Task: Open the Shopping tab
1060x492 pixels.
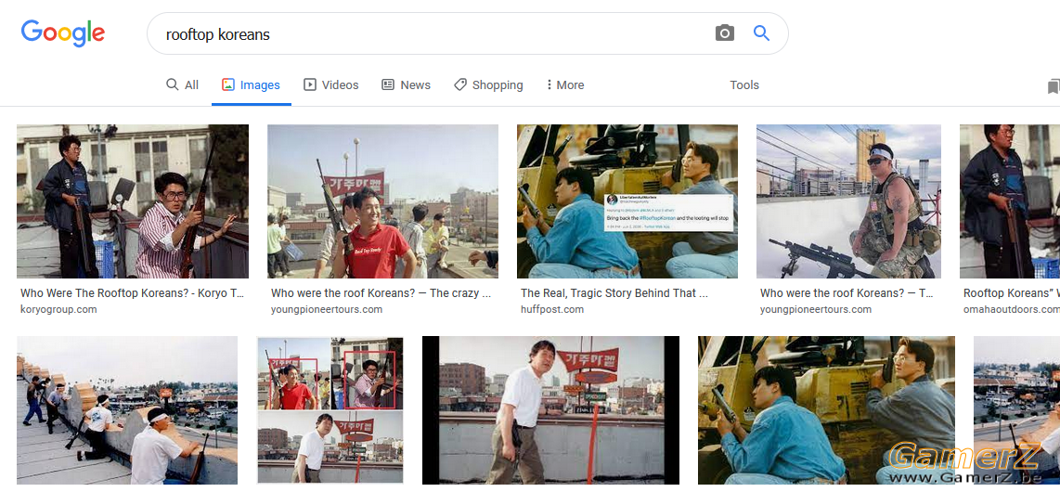Action: tap(489, 85)
